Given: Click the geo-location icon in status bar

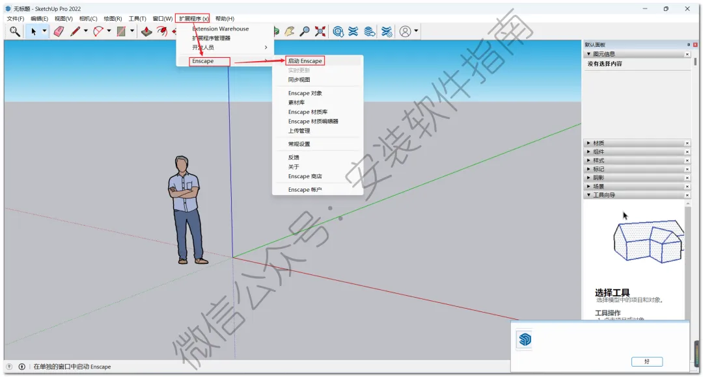Looking at the screenshot, I should coord(9,366).
